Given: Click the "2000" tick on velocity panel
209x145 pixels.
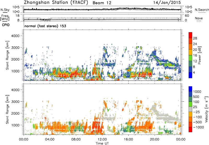Looking at the screenshot, I should coord(15,113).
